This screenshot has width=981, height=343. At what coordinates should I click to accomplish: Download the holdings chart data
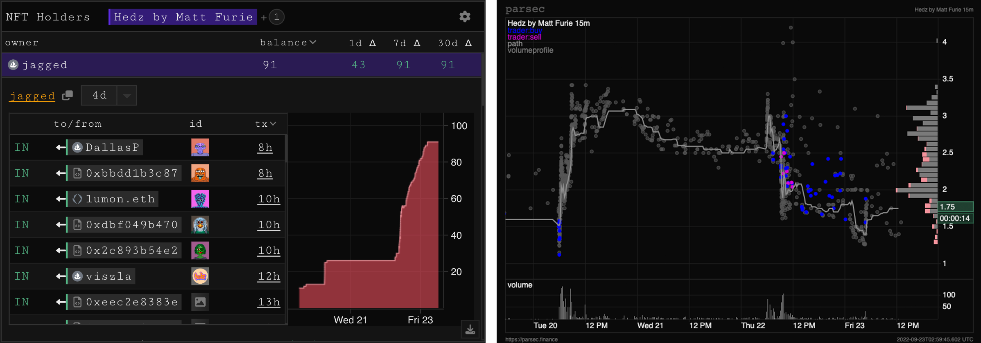(x=470, y=330)
